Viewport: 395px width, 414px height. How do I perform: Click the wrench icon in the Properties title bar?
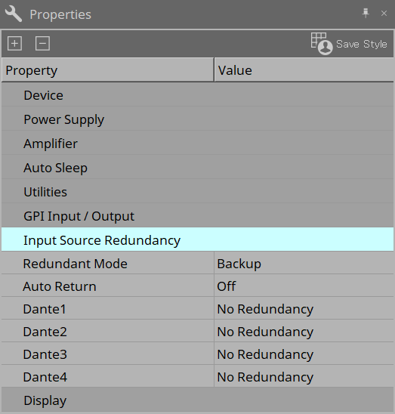tap(14, 14)
